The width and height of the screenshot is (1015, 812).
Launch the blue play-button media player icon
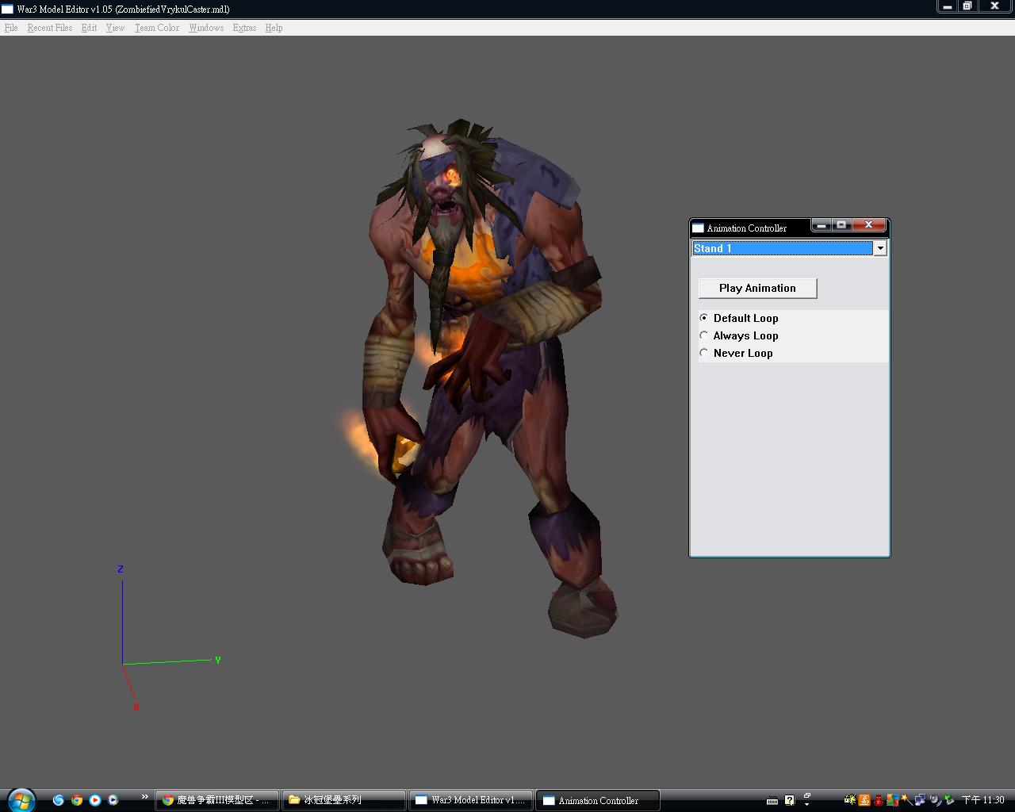click(x=94, y=800)
